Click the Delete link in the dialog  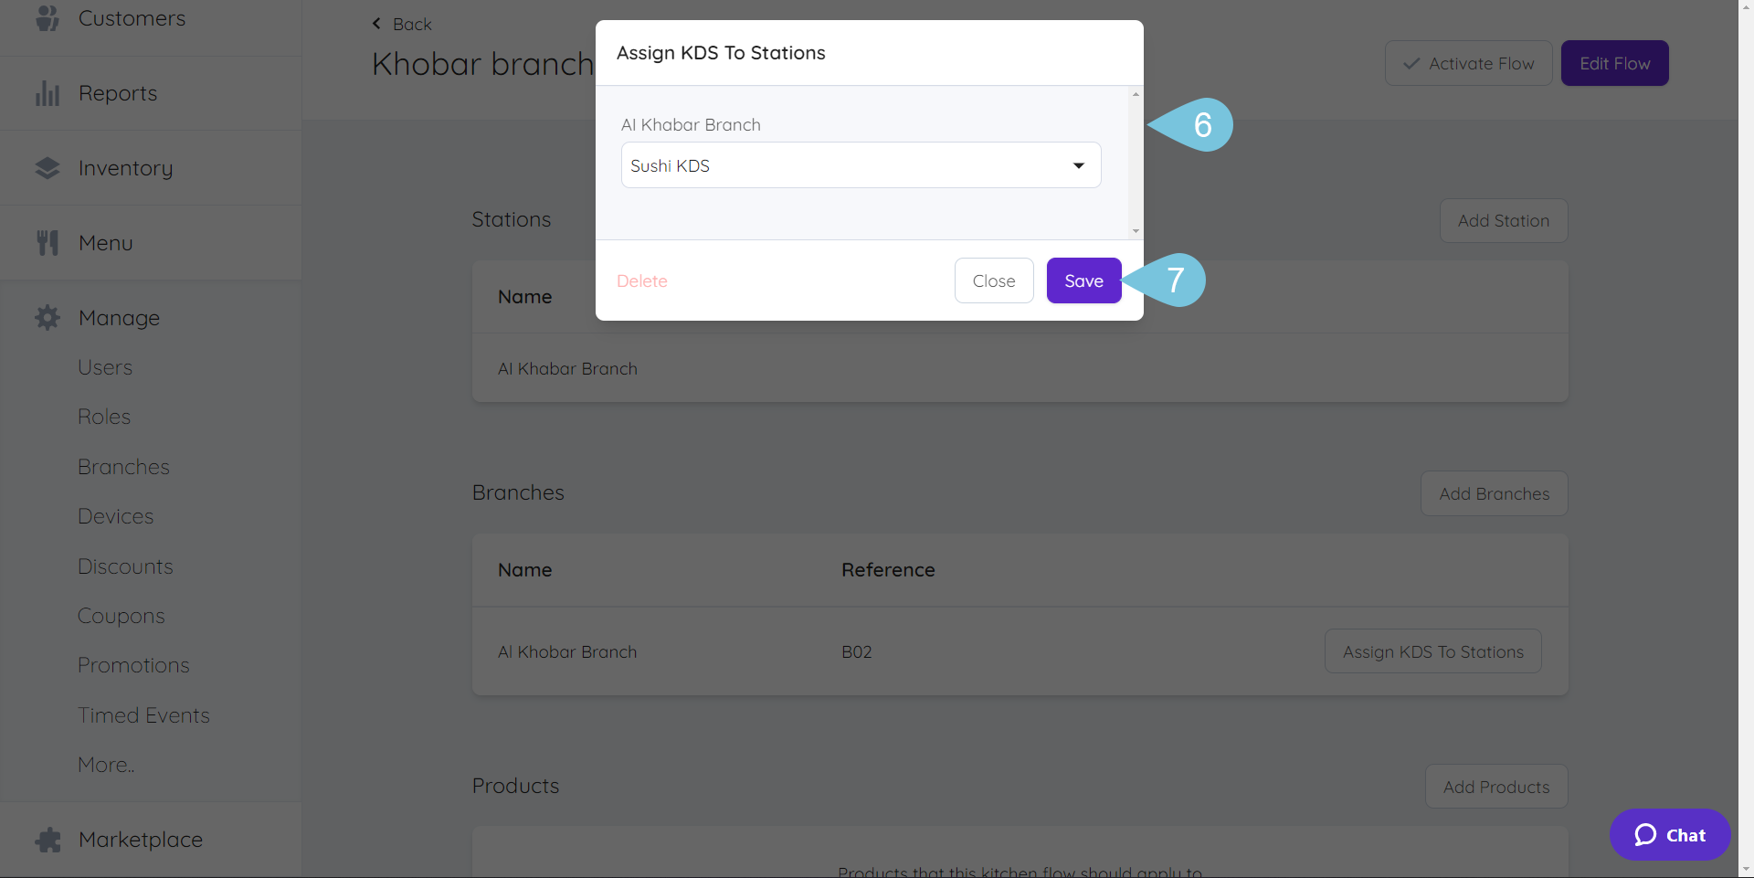pyautogui.click(x=642, y=281)
